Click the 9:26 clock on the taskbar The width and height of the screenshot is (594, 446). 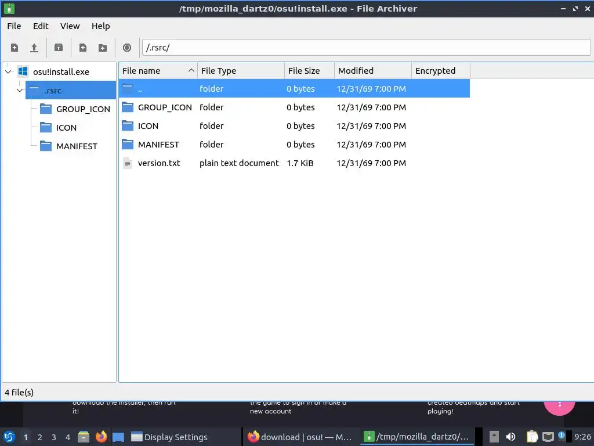582,437
